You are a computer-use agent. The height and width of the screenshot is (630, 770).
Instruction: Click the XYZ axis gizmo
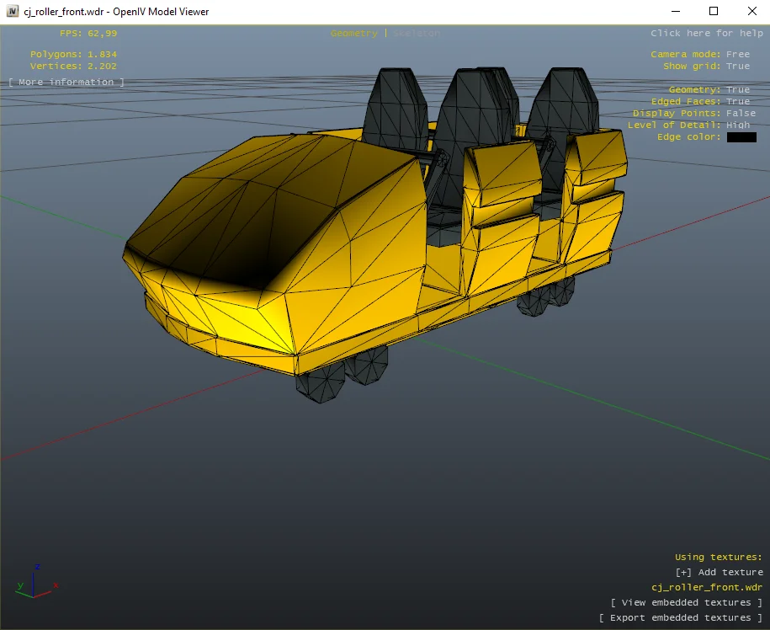point(35,579)
